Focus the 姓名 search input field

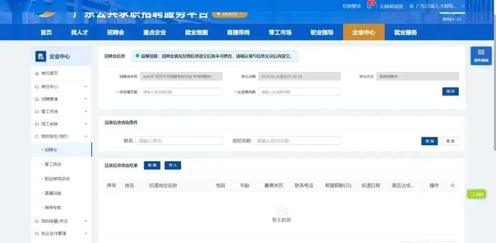[179, 141]
